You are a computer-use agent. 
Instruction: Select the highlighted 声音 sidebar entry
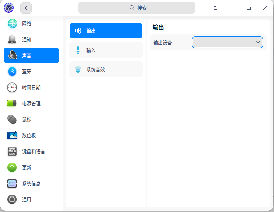point(31,55)
